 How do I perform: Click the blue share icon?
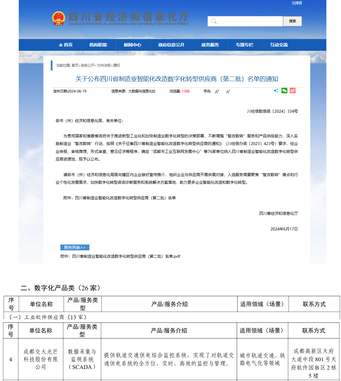tap(276, 91)
